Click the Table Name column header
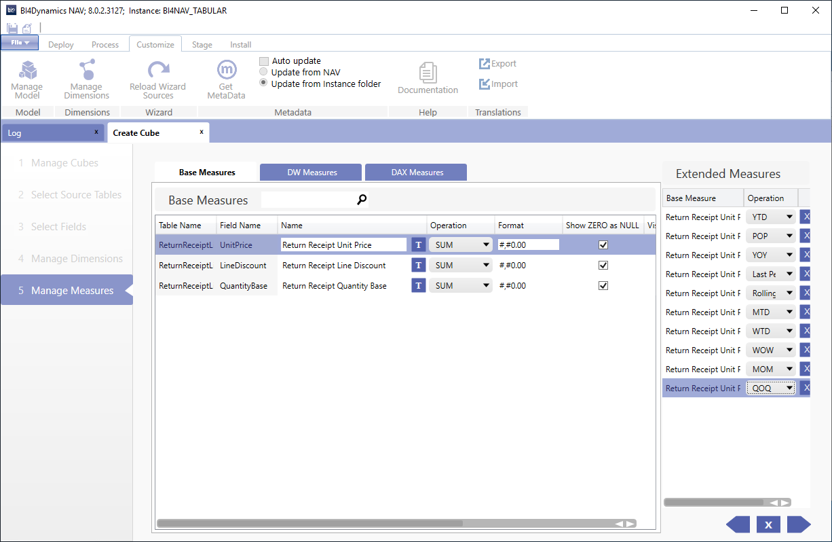The height and width of the screenshot is (542, 832). [186, 225]
